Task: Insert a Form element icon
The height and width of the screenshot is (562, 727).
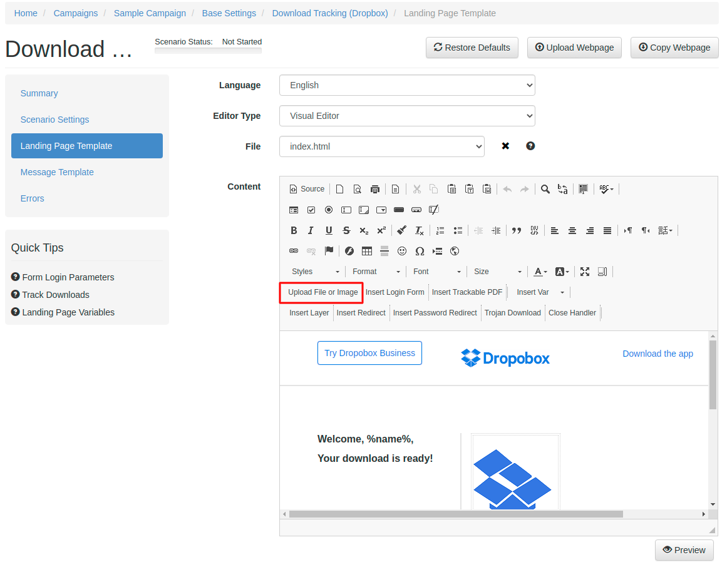Action: pyautogui.click(x=294, y=210)
